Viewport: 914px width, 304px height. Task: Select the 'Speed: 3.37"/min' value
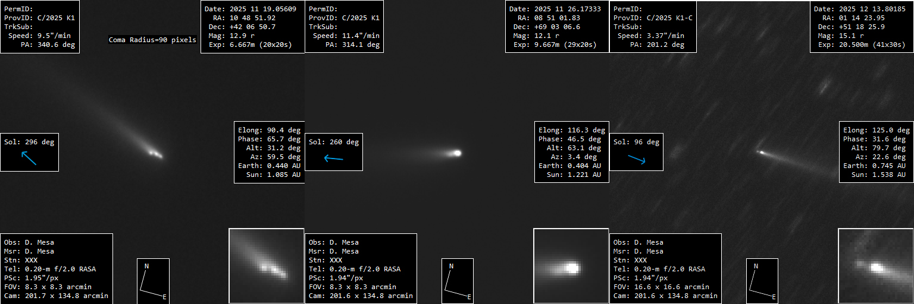pos(652,36)
